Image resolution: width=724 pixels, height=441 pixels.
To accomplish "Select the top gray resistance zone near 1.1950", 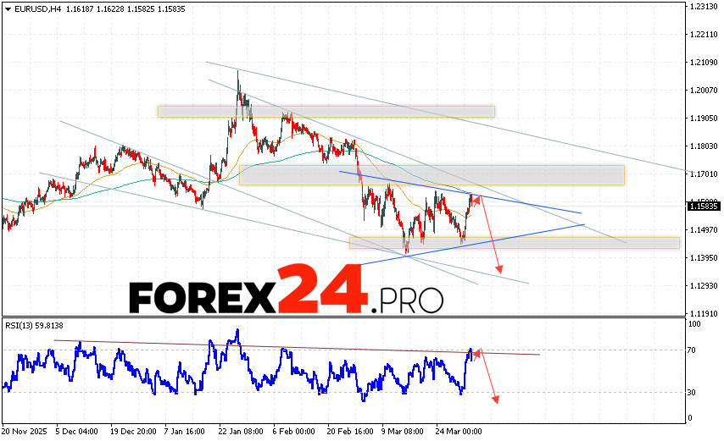I will pyautogui.click(x=326, y=112).
